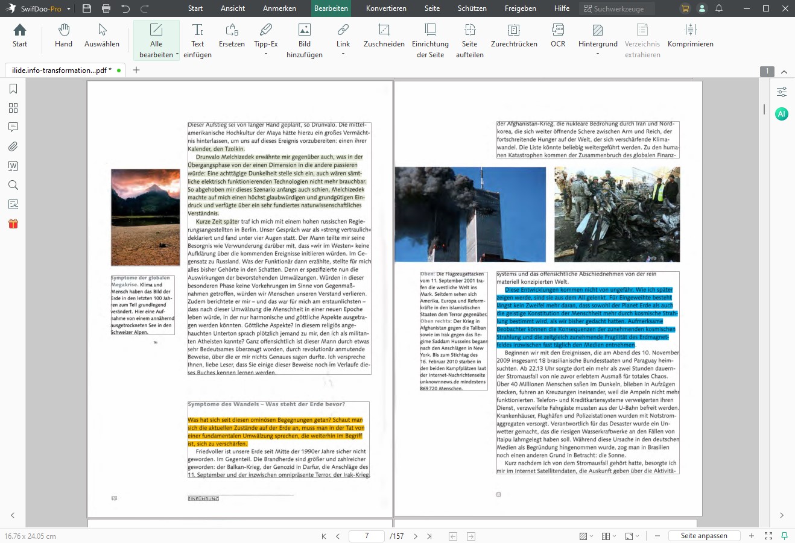Open the properties settings panel icon
795x543 pixels.
pyautogui.click(x=782, y=92)
